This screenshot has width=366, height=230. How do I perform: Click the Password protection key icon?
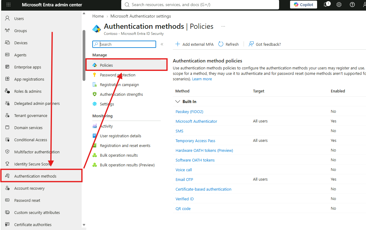[94, 75]
